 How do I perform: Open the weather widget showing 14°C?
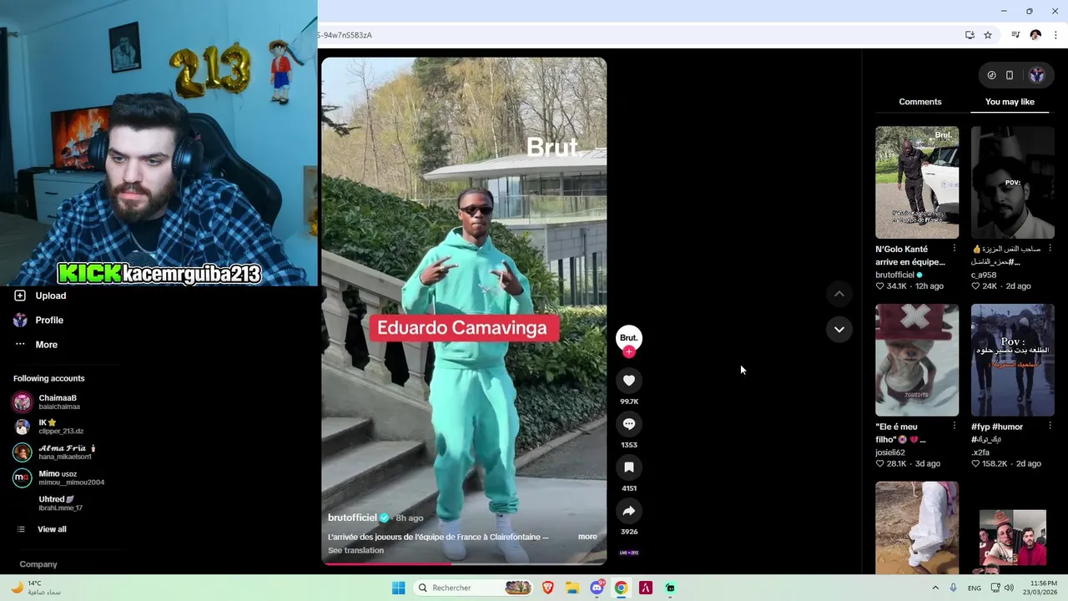35,588
